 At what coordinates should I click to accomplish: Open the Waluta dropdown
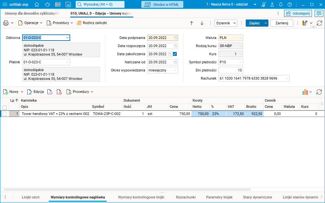tap(240, 38)
